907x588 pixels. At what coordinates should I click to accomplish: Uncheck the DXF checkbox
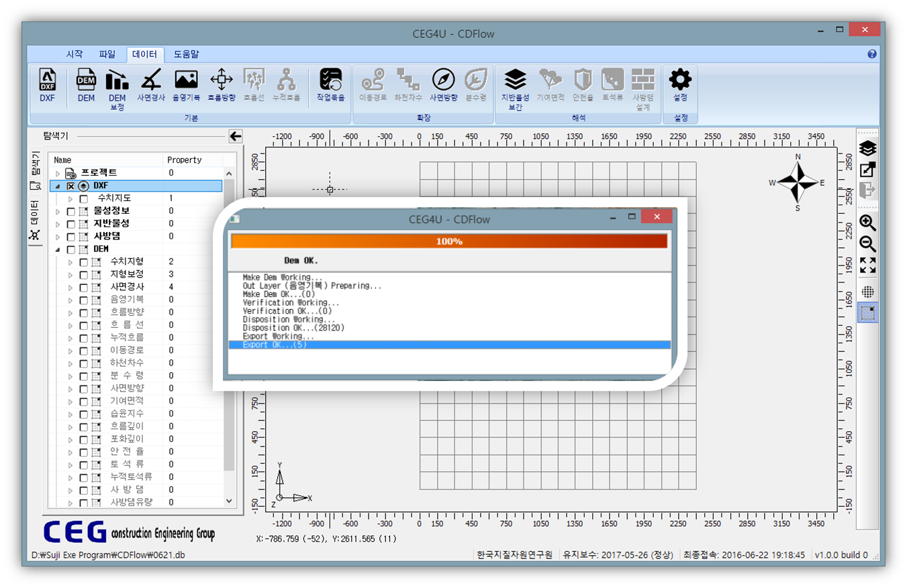71,186
